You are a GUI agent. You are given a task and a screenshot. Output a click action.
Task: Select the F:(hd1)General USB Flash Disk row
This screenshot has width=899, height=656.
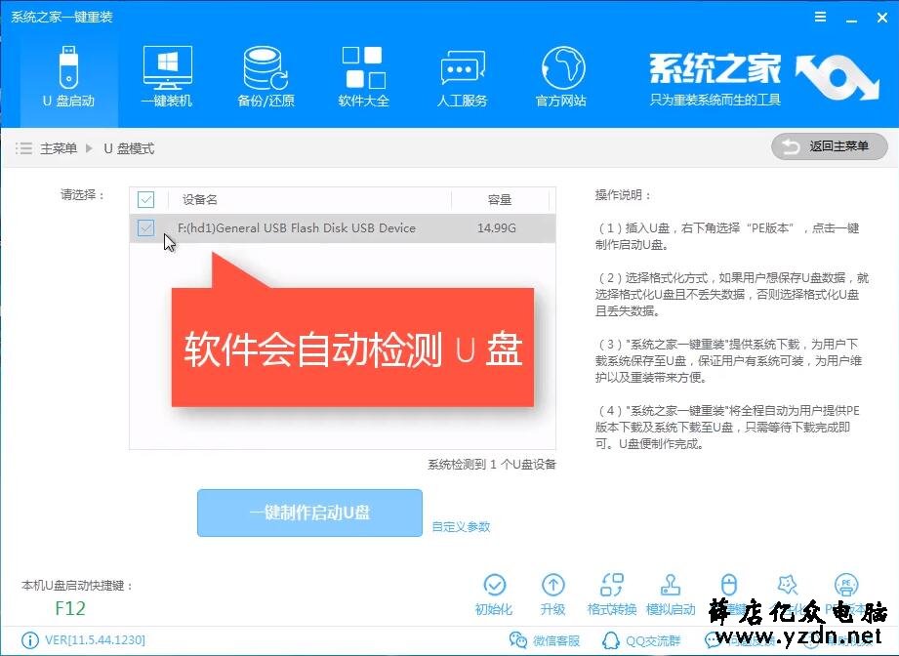343,228
